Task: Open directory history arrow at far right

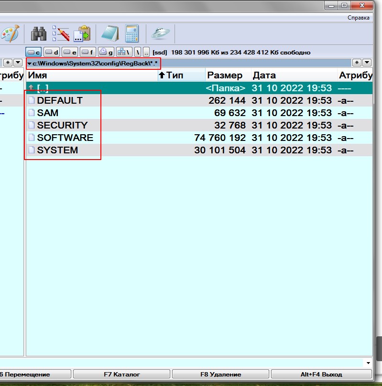Action: tap(367, 63)
